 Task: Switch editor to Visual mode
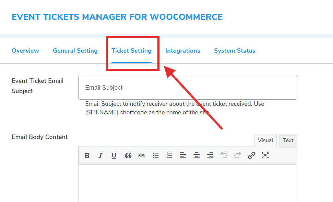[x=265, y=140]
